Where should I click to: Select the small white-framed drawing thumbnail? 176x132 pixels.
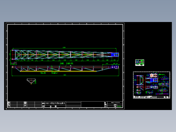(x=140, y=63)
